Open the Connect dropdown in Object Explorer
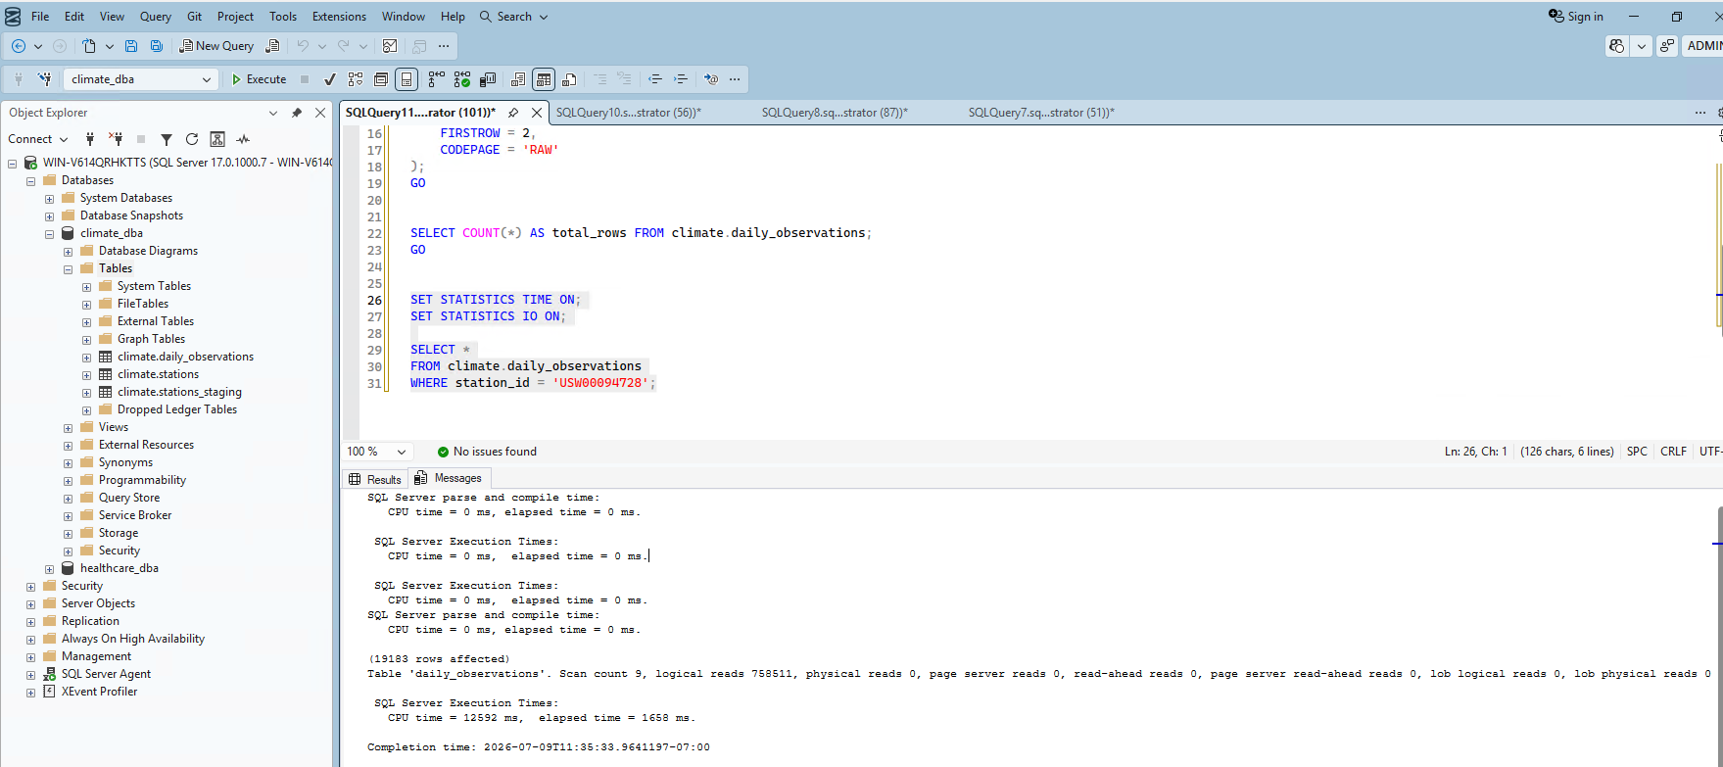This screenshot has width=1723, height=767. point(38,139)
